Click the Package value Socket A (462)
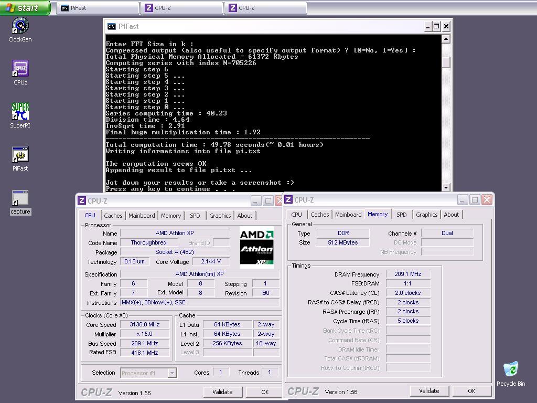Screen dimensions: 537x403 pos(175,252)
